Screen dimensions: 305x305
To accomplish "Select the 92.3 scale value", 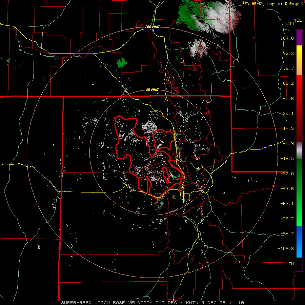I will click(288, 53).
